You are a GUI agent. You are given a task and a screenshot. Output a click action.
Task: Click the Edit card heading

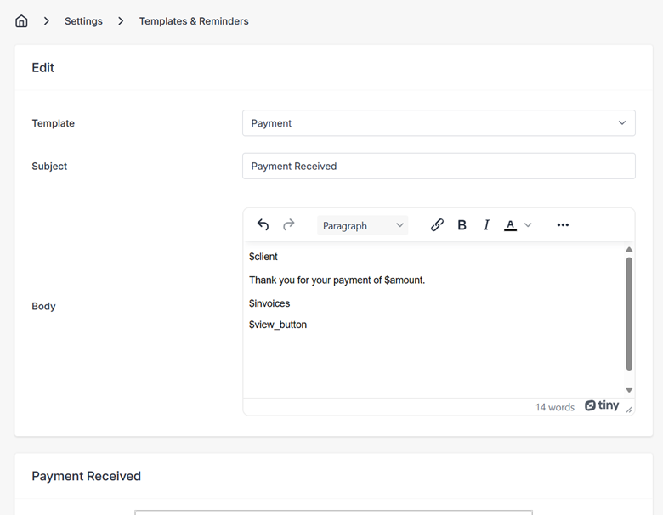coord(42,68)
